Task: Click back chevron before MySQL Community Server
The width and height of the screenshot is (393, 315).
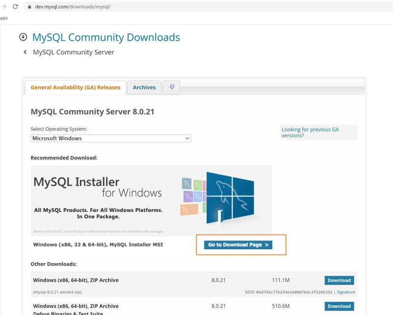Action: coord(25,52)
